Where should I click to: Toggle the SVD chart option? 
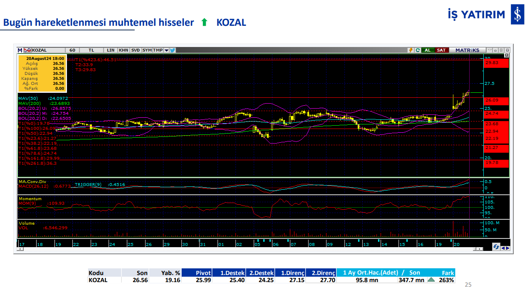click(135, 50)
